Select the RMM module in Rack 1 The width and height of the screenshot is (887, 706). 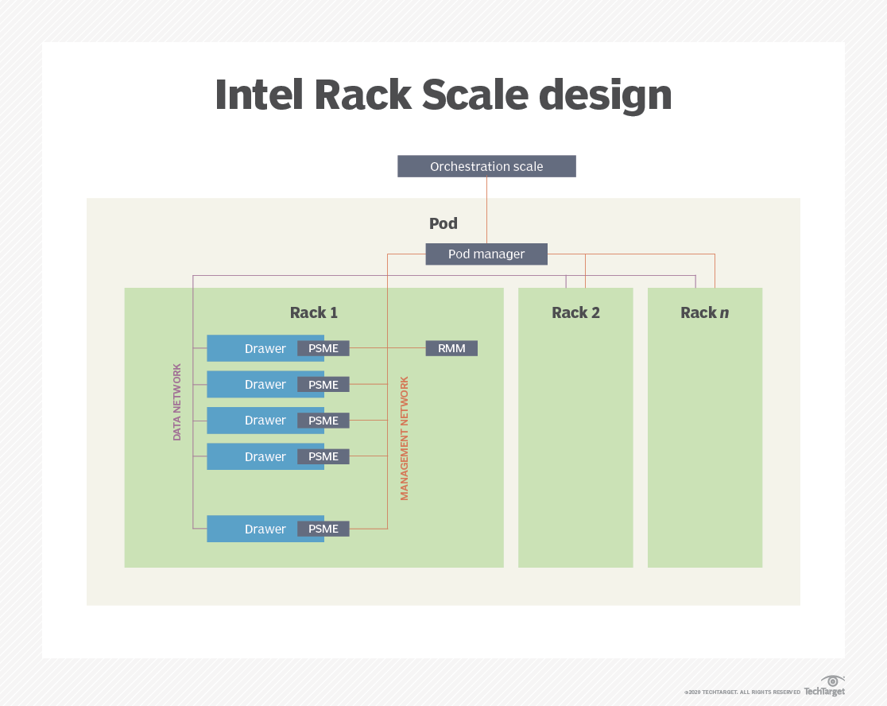tap(451, 348)
